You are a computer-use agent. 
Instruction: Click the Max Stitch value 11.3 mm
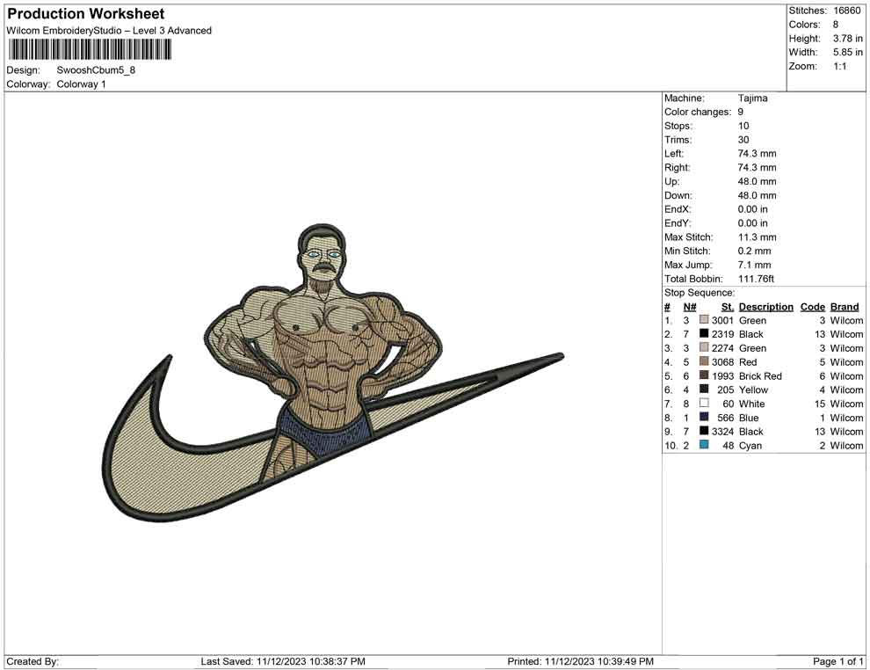[x=758, y=237]
